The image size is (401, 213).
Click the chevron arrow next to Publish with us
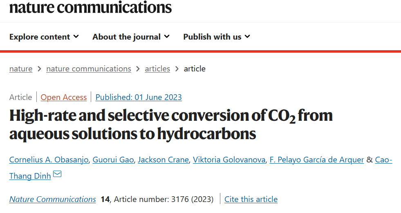pos(247,37)
